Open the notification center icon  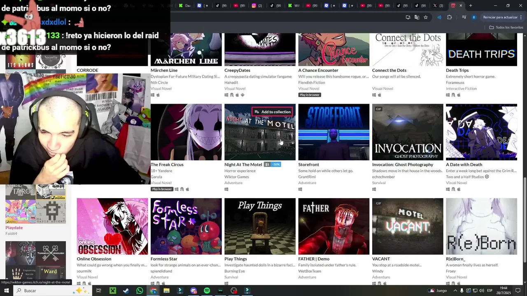coord(518,291)
